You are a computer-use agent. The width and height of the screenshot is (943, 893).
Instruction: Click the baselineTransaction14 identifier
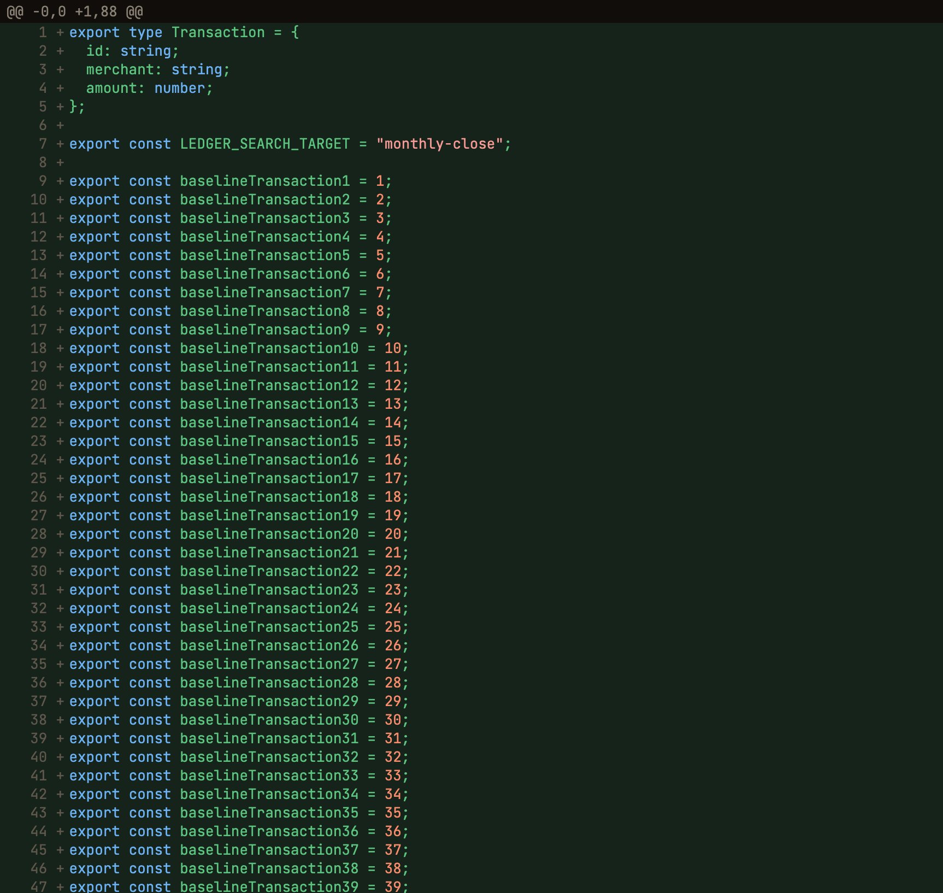point(269,422)
